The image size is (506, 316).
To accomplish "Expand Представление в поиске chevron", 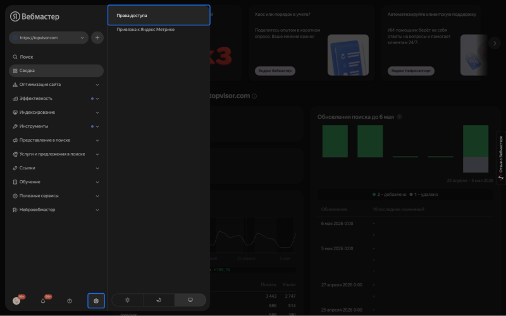I will (x=97, y=140).
